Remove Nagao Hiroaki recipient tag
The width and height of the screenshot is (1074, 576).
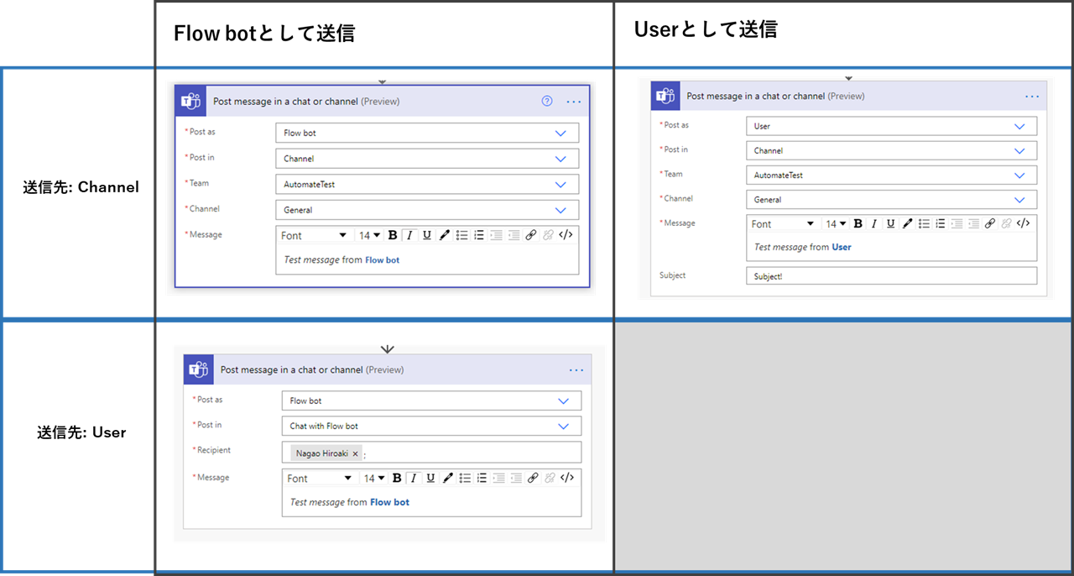tap(355, 453)
